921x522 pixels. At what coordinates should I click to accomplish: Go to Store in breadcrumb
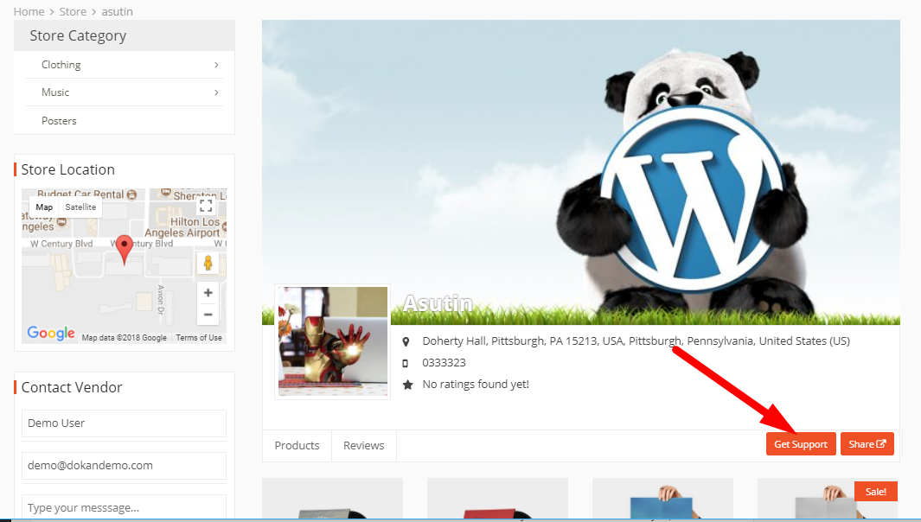coord(73,12)
